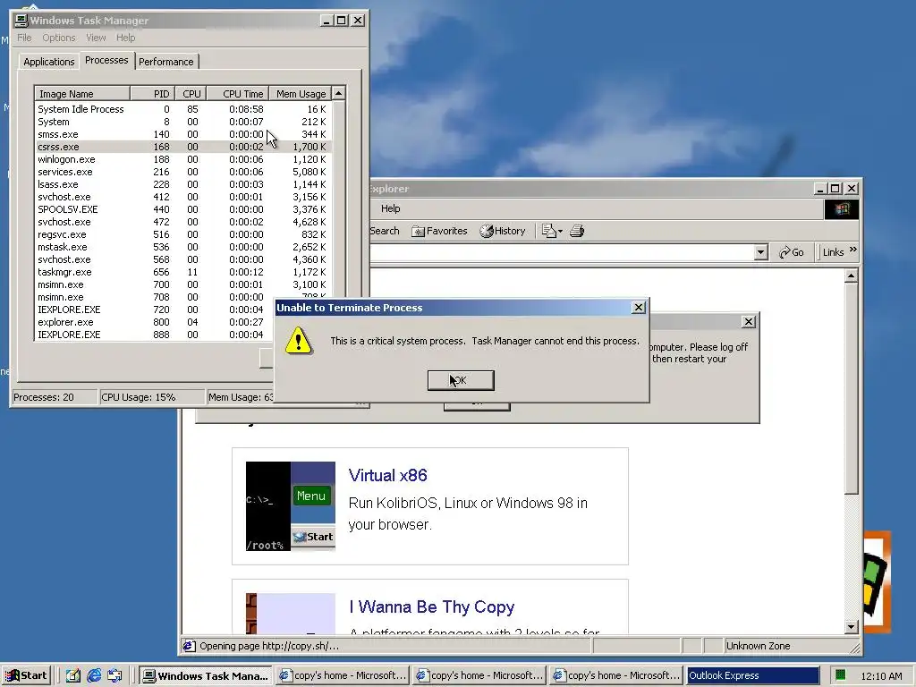
Task: Close the dialog behind the error message
Action: pyautogui.click(x=749, y=322)
